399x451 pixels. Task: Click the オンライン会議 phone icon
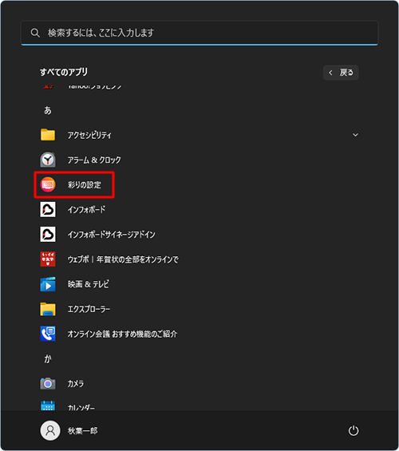click(48, 334)
